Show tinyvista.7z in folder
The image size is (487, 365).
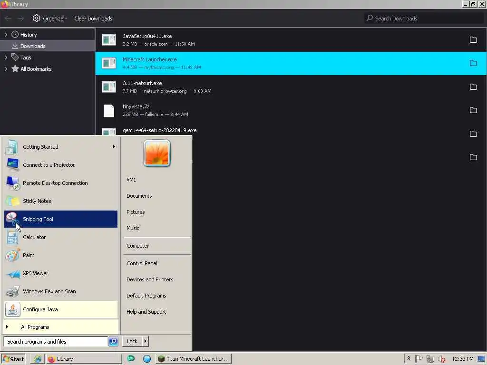point(473,110)
